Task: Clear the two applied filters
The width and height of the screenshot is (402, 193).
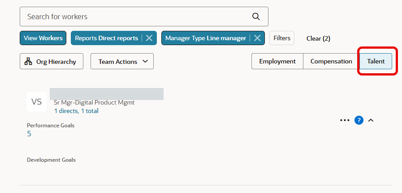Action: point(318,38)
